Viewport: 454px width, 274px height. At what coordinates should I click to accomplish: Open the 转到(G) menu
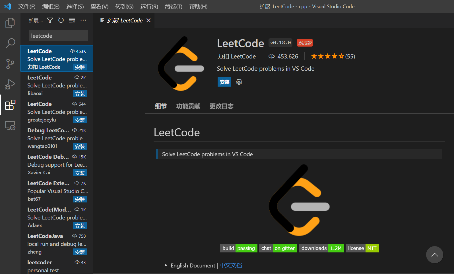tap(124, 6)
